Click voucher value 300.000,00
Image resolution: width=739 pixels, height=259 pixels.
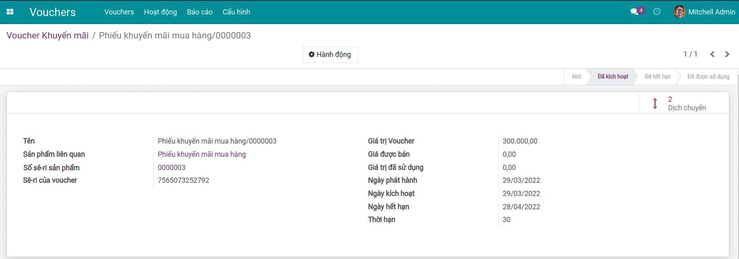(520, 141)
